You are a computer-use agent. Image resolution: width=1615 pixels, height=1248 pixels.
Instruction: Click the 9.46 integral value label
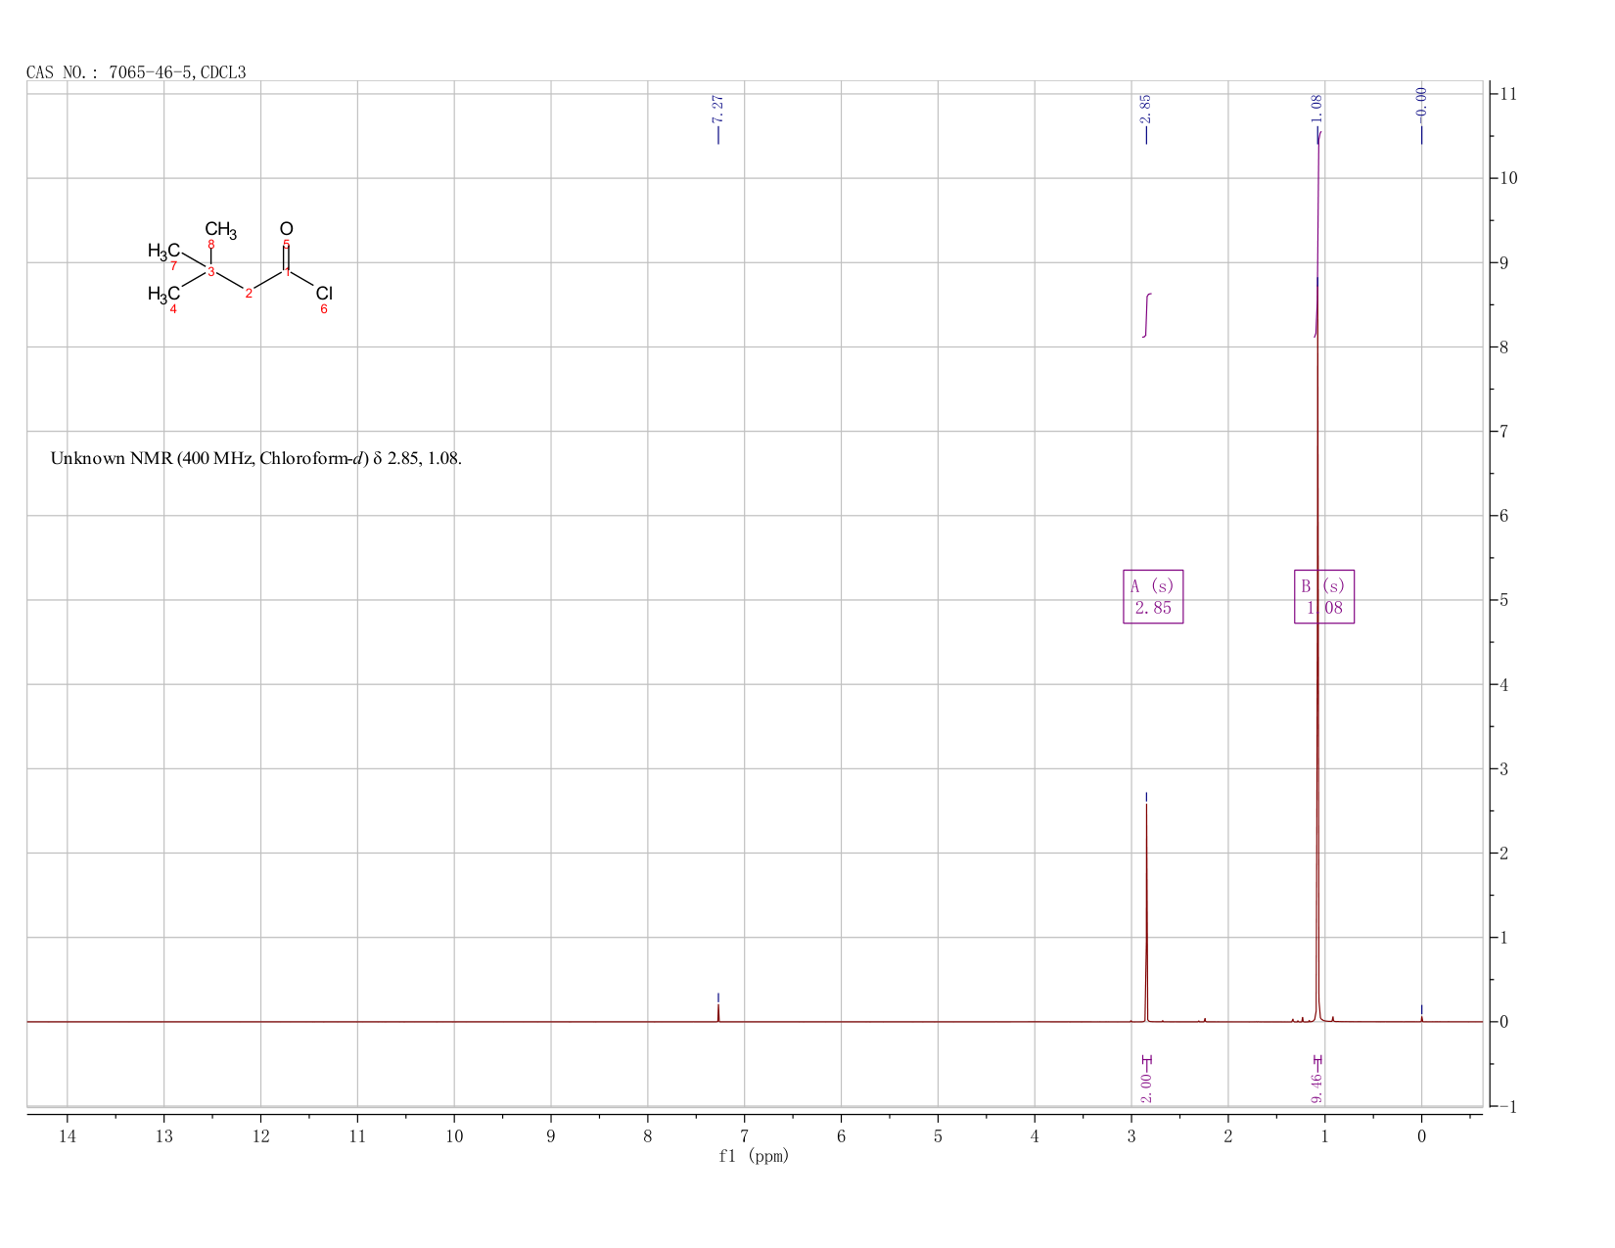point(1317,1086)
